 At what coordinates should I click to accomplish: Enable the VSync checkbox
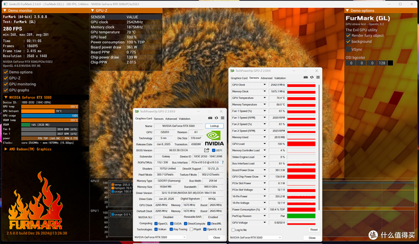(x=348, y=49)
